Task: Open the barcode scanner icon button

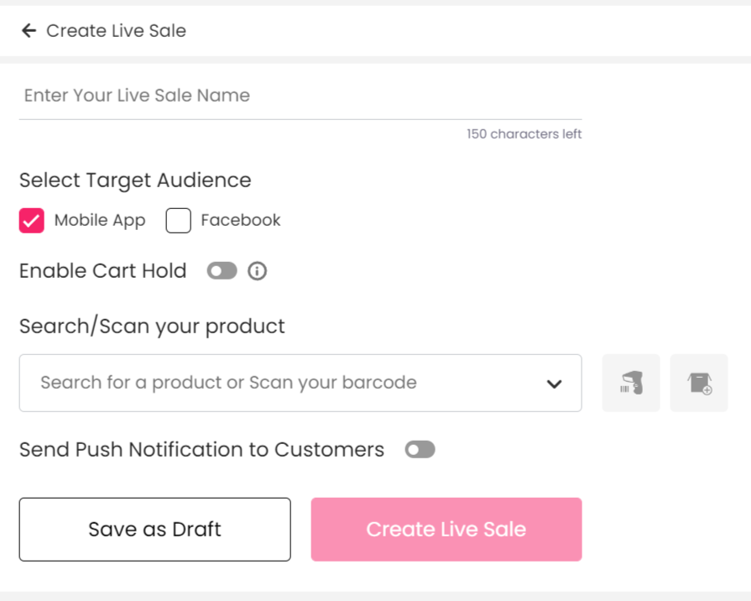Action: pos(631,383)
